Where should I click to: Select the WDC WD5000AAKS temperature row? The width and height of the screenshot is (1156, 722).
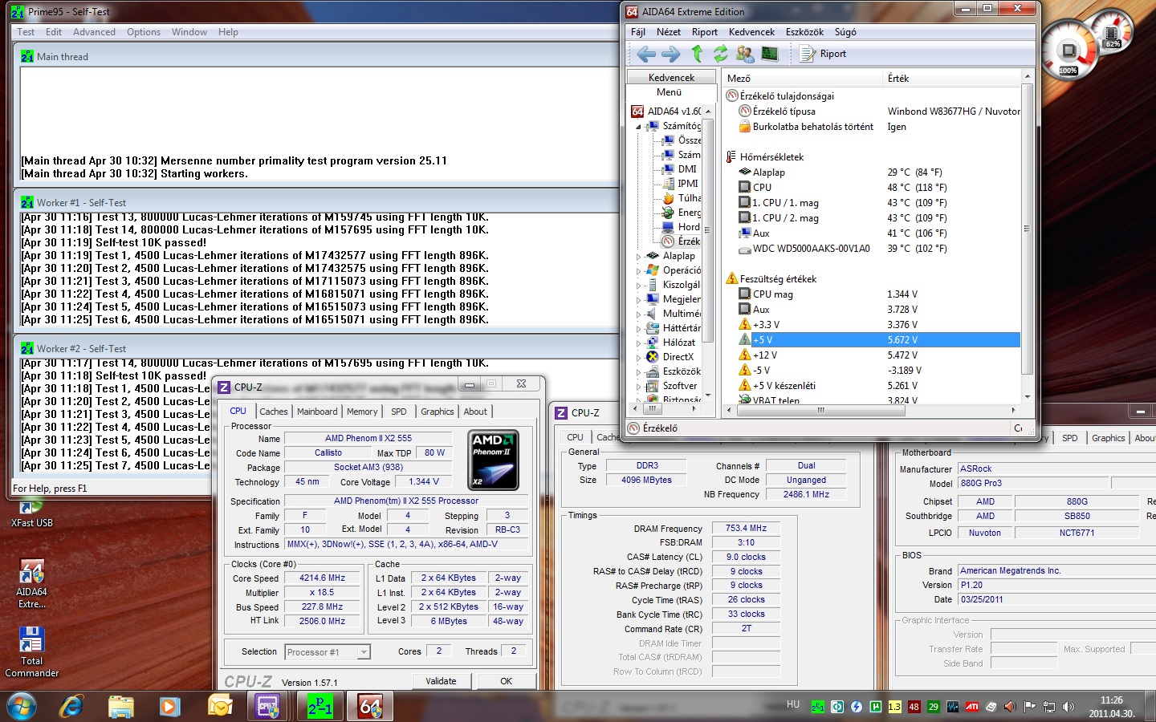point(878,249)
